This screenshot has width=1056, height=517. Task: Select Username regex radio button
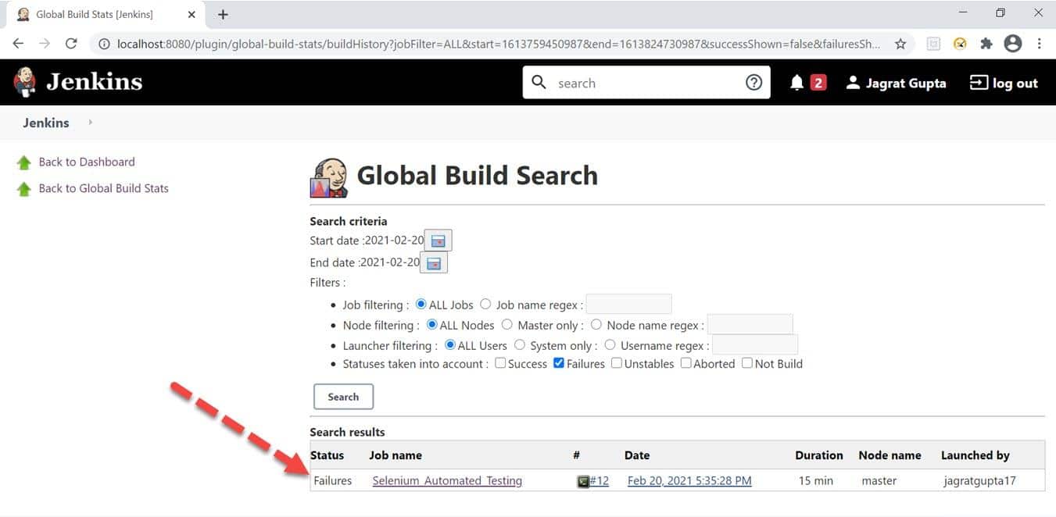coord(610,344)
